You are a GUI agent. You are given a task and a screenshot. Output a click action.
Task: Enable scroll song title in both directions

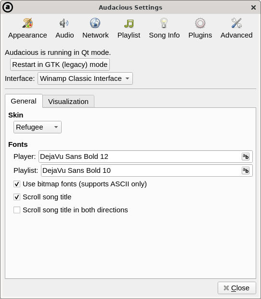(x=17, y=210)
